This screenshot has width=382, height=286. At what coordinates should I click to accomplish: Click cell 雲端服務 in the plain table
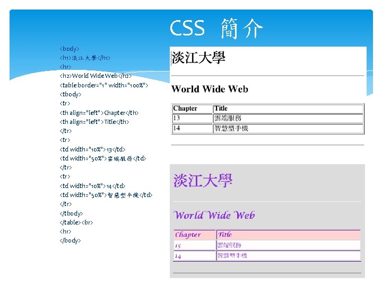(x=288, y=118)
